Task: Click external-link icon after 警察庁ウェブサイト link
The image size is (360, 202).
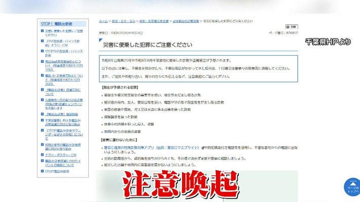Action: tap(203, 148)
